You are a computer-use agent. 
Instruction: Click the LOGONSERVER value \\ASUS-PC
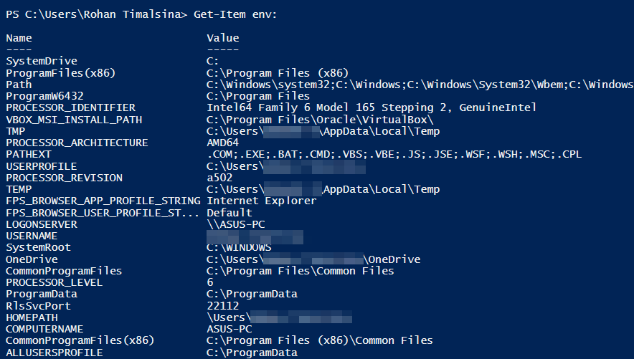pyautogui.click(x=236, y=224)
